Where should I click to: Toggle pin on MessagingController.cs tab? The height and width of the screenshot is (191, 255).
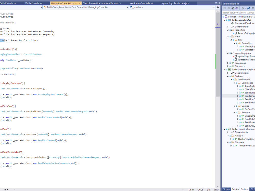click(76, 3)
